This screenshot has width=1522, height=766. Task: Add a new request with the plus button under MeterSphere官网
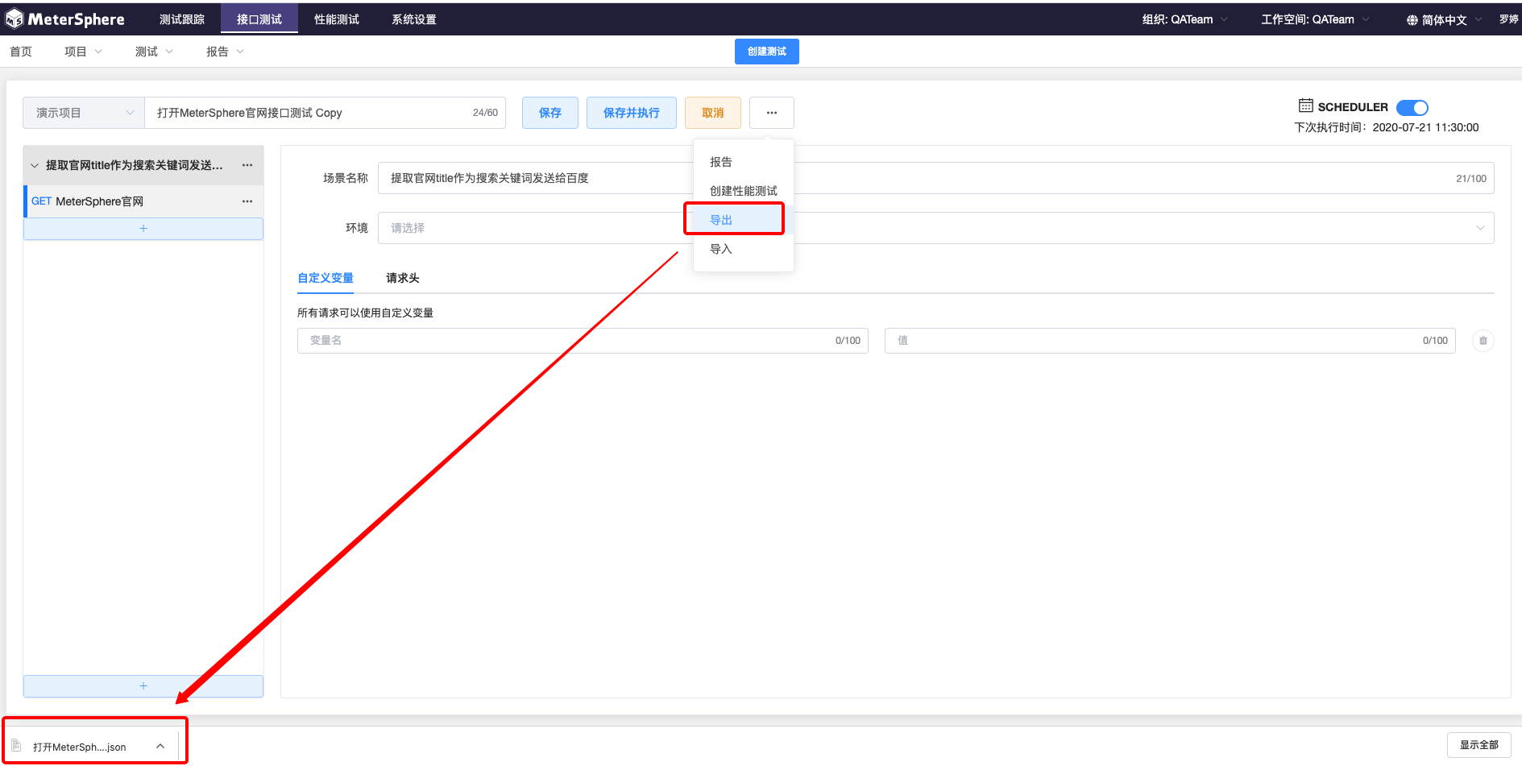(x=143, y=229)
